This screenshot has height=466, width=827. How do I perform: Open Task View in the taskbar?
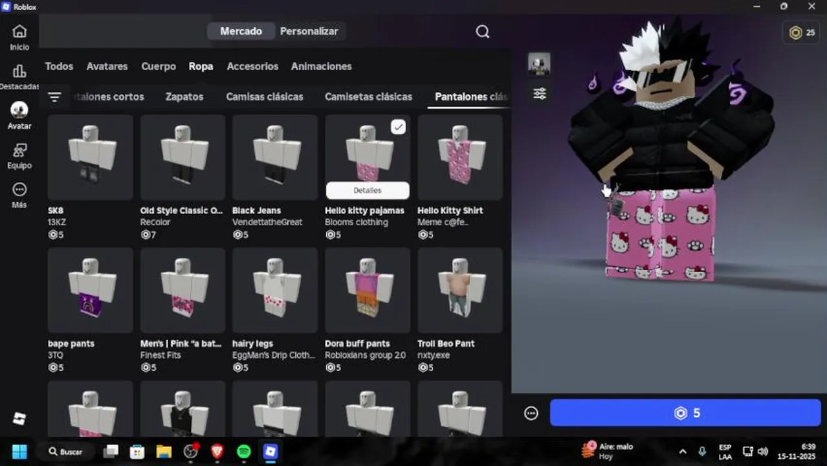point(111,452)
